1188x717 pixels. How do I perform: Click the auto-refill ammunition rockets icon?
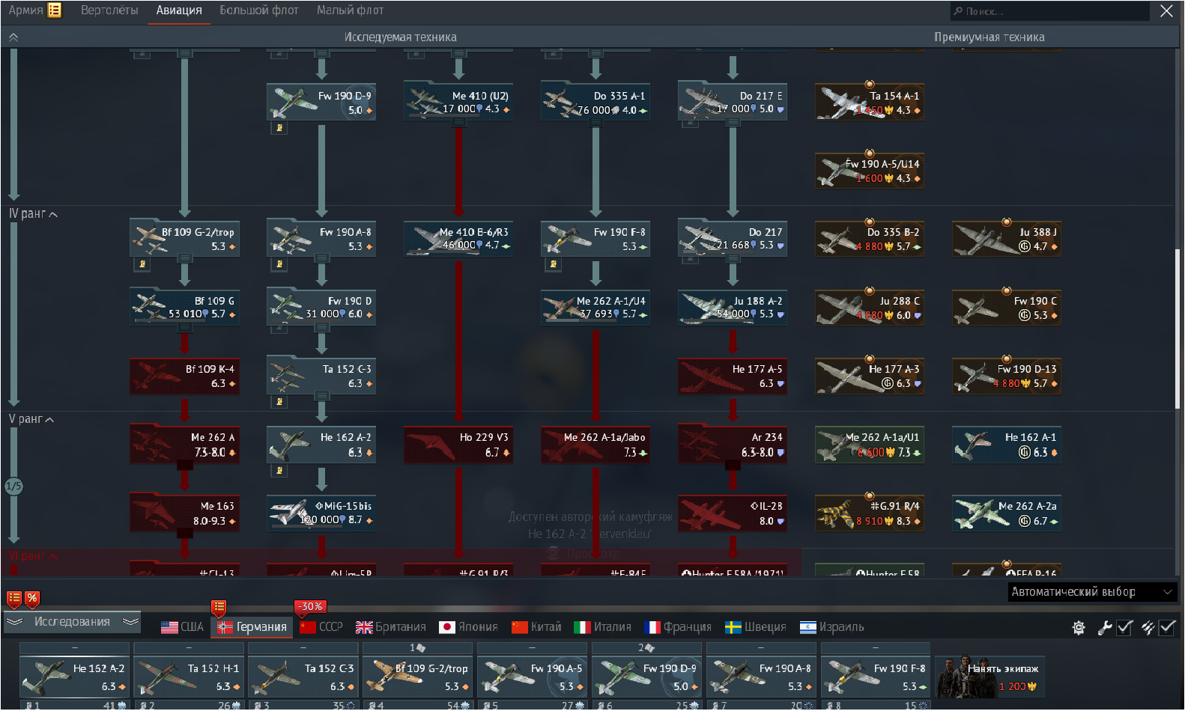(1147, 628)
